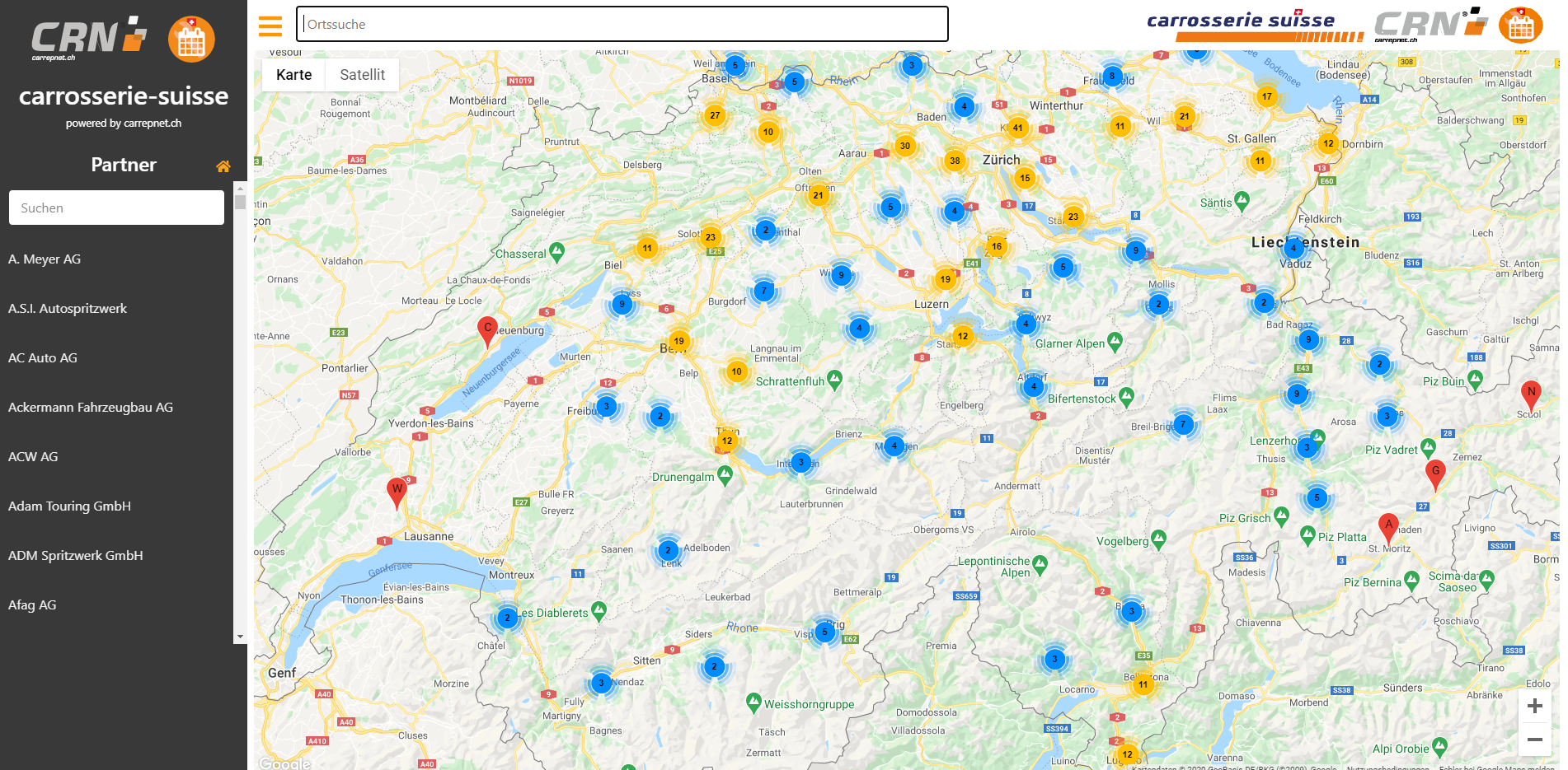
Task: Zoom out the map with minus button
Action: click(x=1534, y=740)
